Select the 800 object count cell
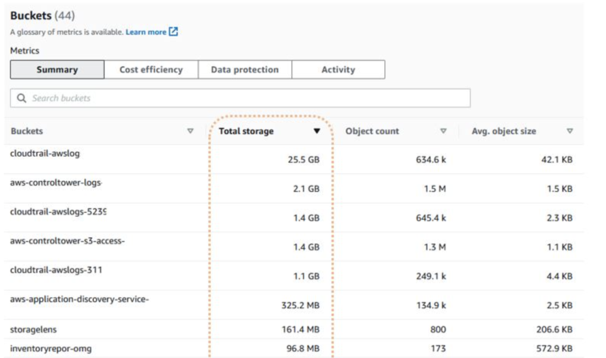The height and width of the screenshot is (358, 606). pos(438,330)
